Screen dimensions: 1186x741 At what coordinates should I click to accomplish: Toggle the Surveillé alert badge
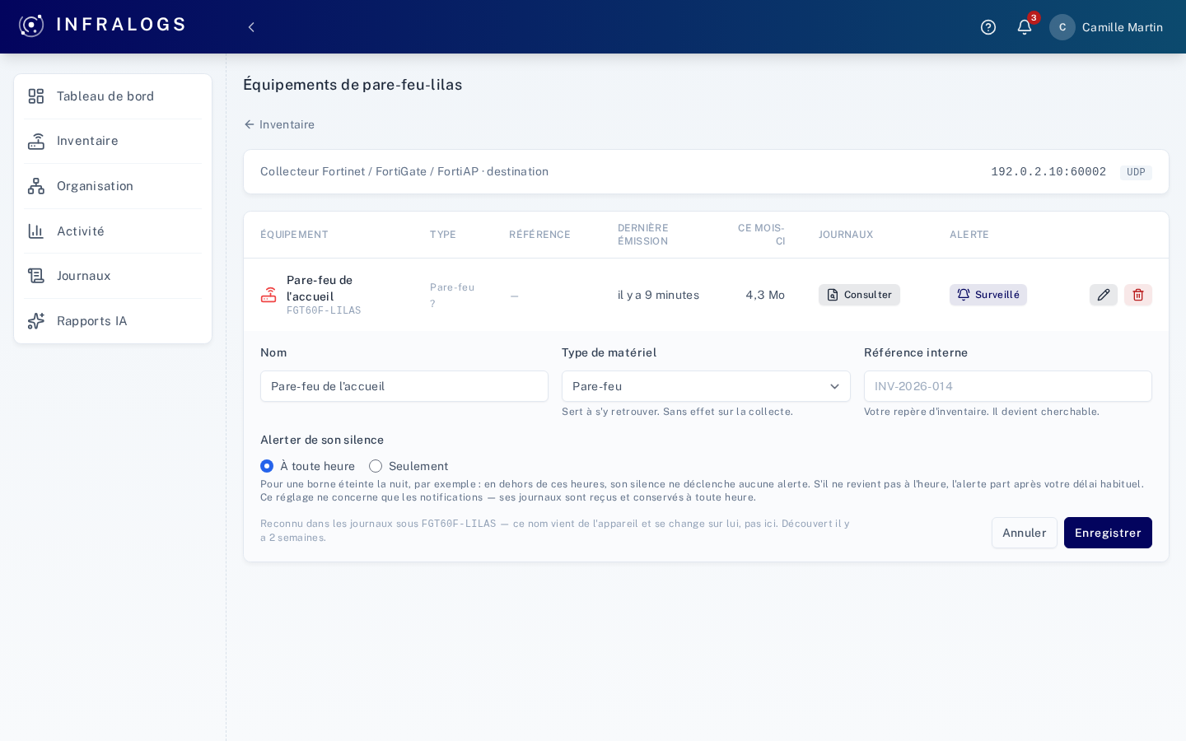pos(988,295)
